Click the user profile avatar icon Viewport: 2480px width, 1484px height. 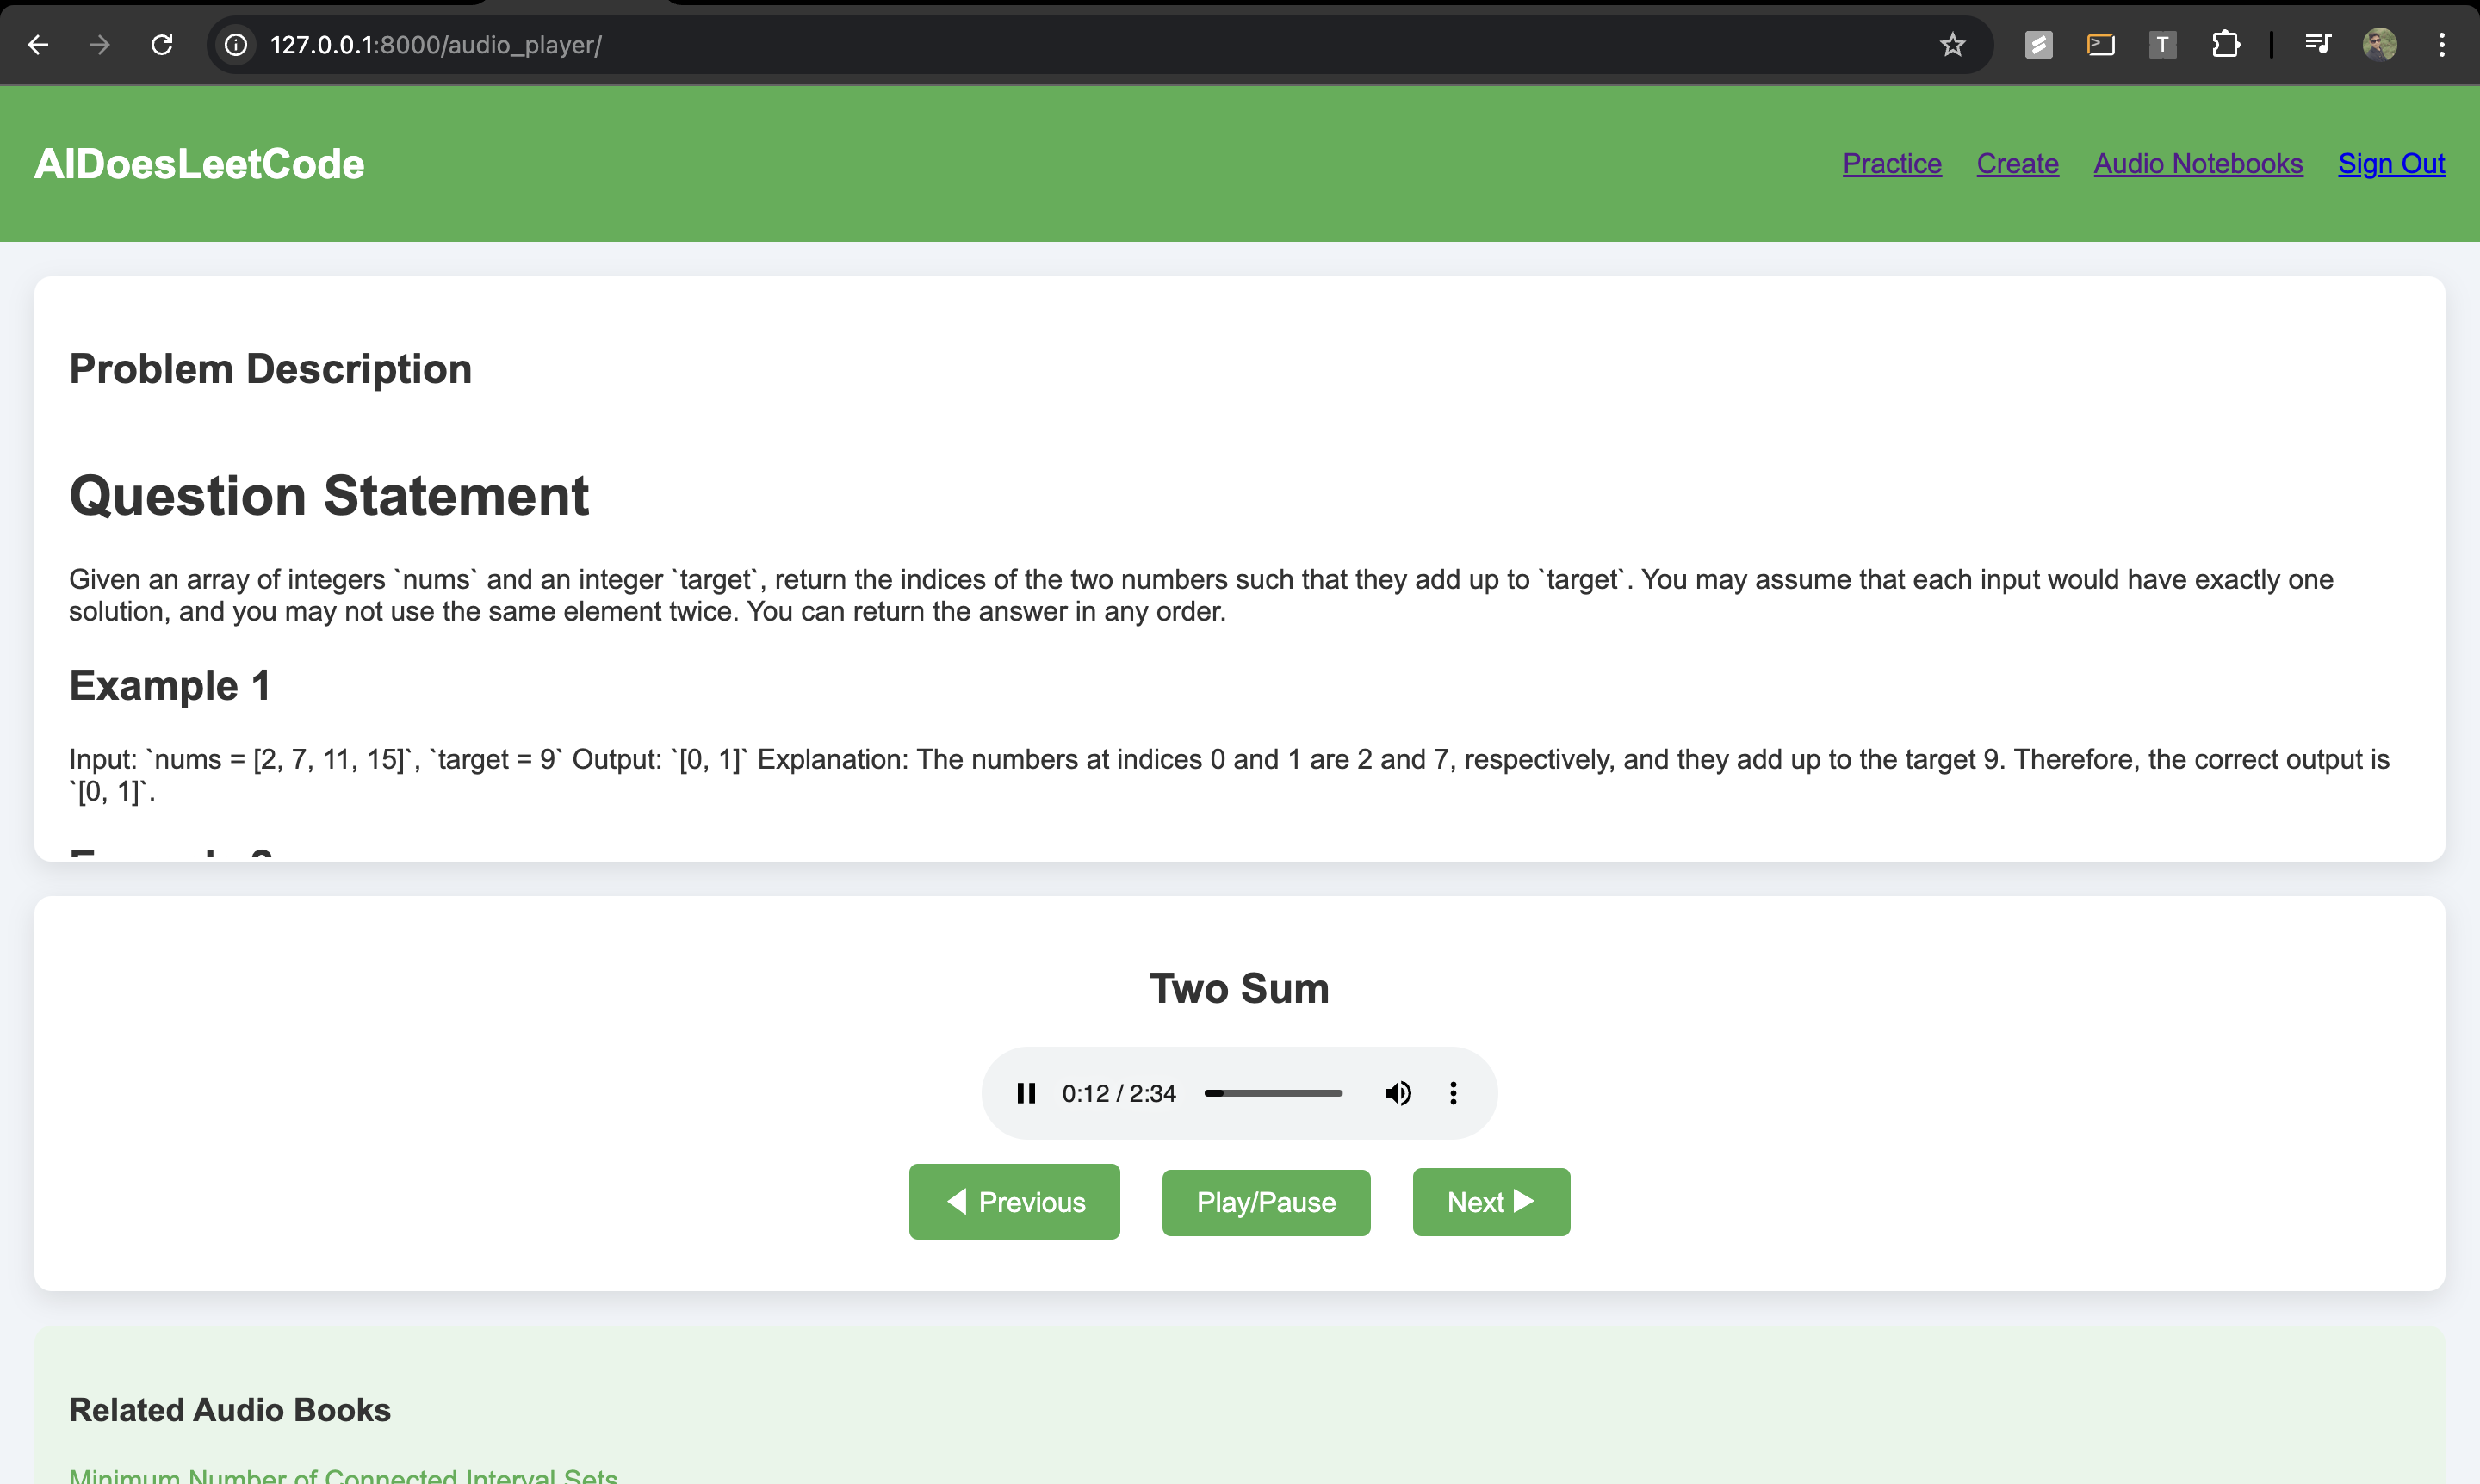(x=2379, y=45)
